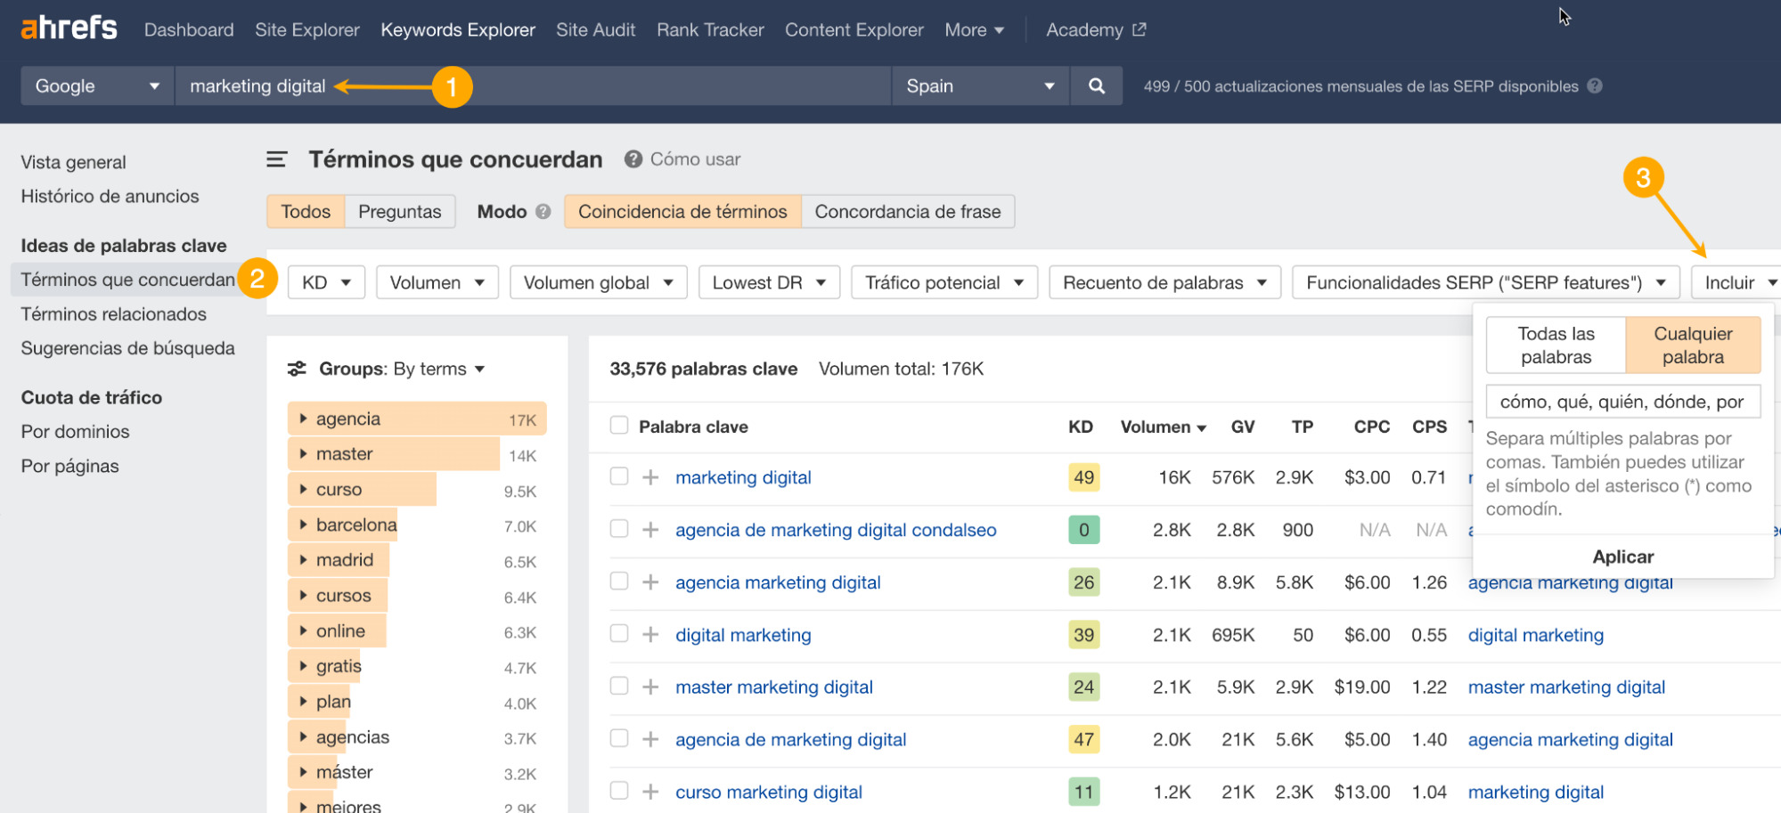
Task: Click the help icon next to SERP updates counter
Action: [x=1596, y=85]
